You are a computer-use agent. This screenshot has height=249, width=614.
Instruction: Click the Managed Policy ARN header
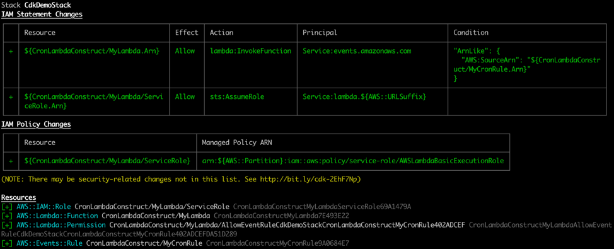coord(237,142)
